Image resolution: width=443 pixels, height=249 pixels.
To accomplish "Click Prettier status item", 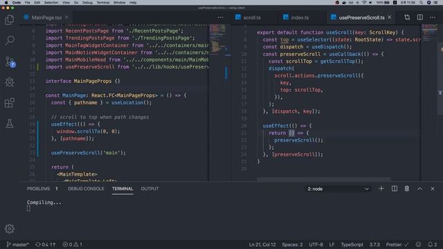I will [397, 244].
